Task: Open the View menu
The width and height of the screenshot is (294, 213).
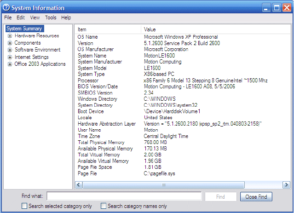Action: [x=35, y=17]
